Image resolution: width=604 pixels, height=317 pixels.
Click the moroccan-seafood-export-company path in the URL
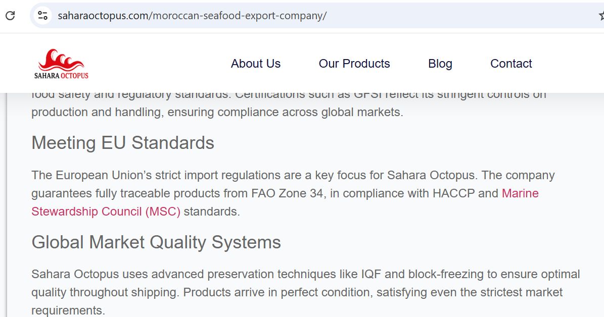tap(239, 16)
